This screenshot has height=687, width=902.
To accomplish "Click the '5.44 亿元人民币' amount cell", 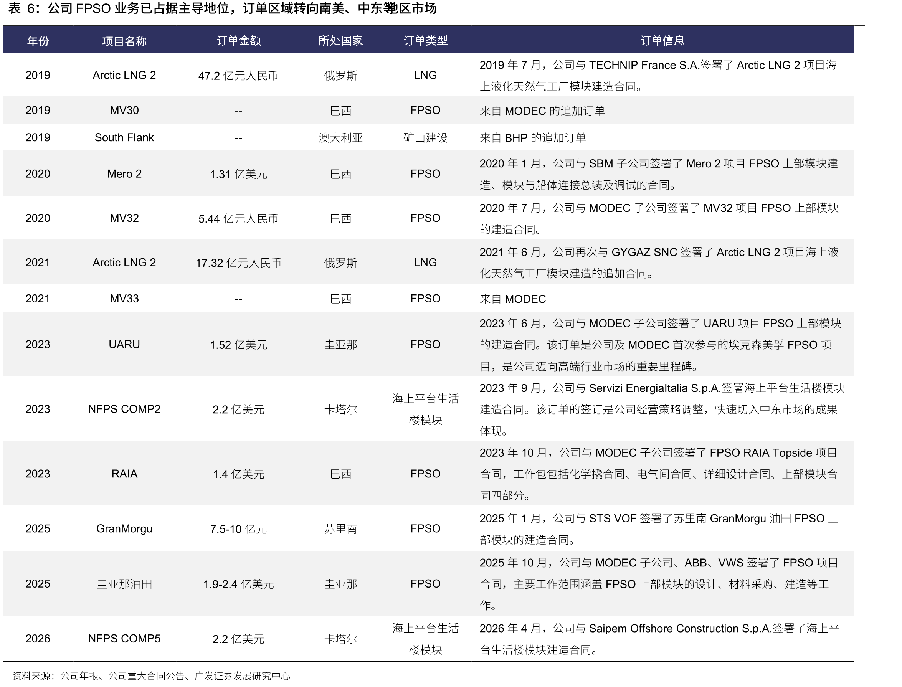I will pyautogui.click(x=238, y=219).
